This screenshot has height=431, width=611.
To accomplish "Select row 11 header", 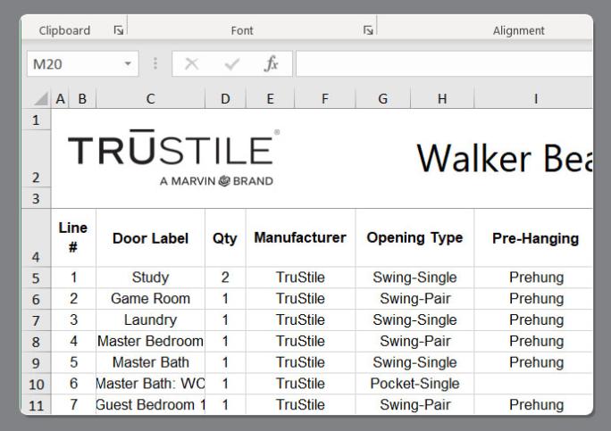I will point(36,405).
